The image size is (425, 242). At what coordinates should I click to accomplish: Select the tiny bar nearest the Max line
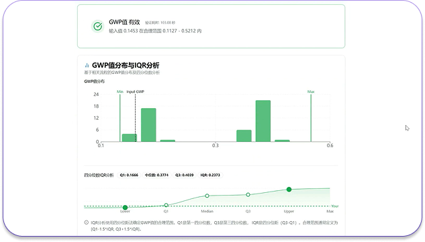point(282,140)
